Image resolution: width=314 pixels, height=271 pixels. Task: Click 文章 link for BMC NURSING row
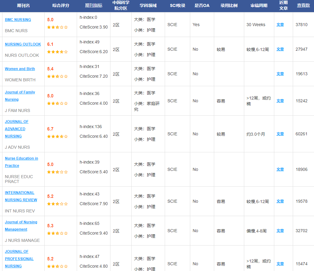(x=280, y=25)
